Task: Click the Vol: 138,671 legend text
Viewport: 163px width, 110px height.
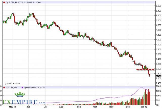Action: [11, 88]
